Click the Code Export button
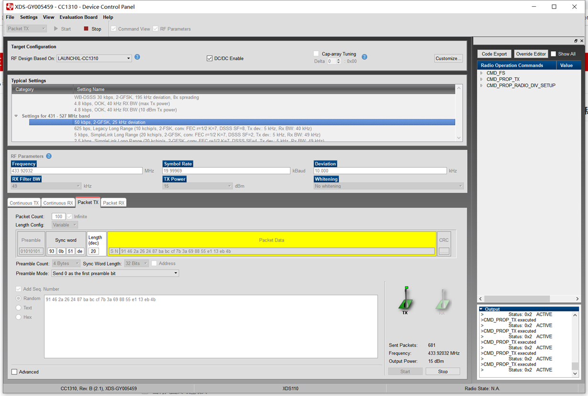 [x=494, y=54]
